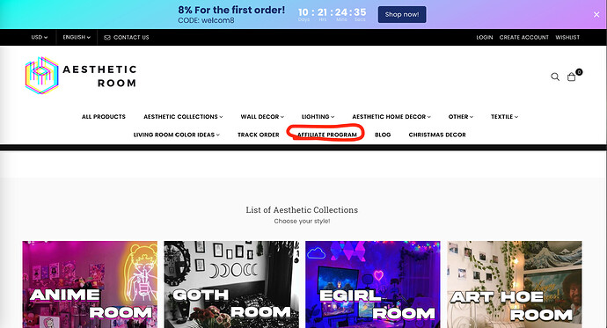607x328 pixels.
Task: Open the All Products page
Action: click(104, 116)
